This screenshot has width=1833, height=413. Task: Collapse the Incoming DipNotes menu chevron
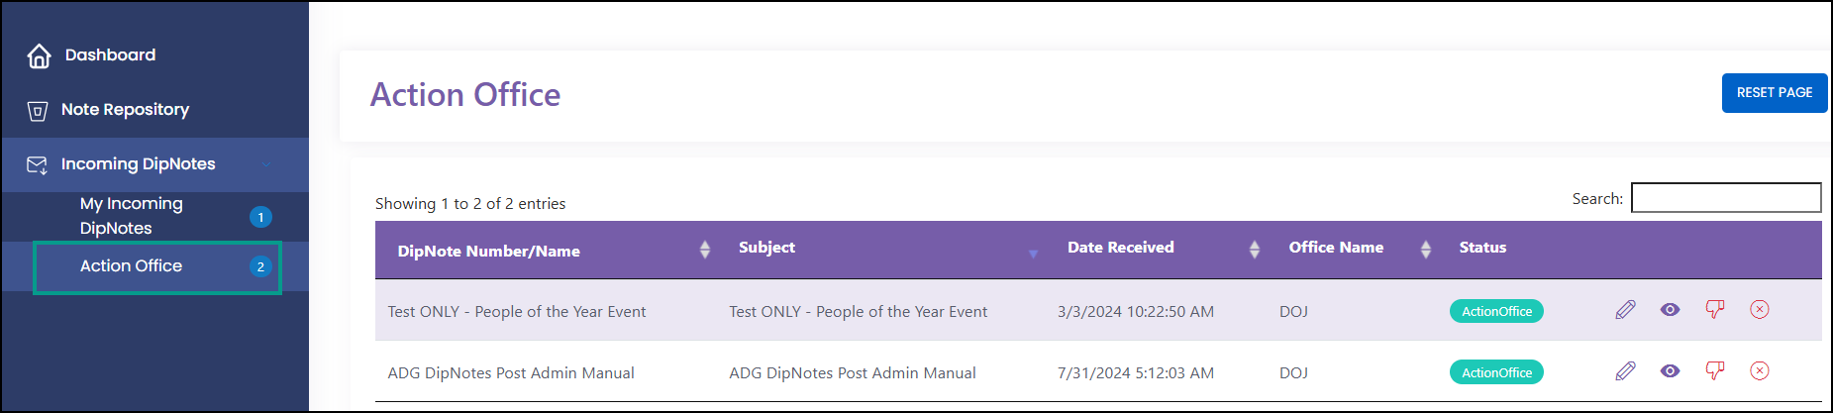pos(266,164)
